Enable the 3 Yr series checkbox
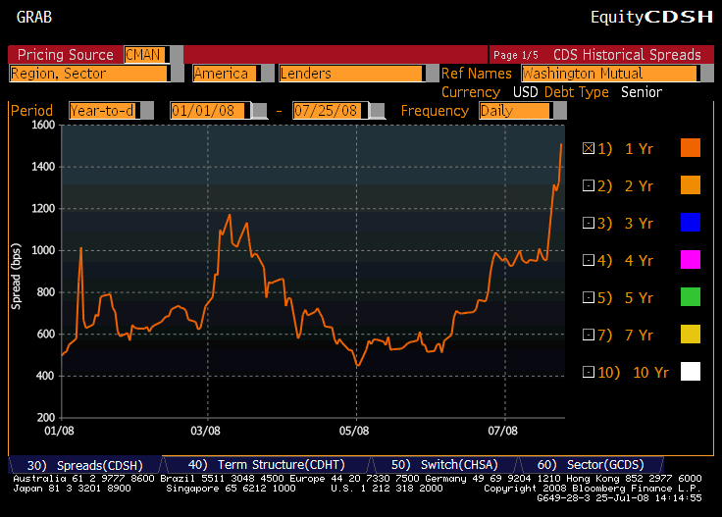Screen dimensions: 722x517 click(x=588, y=223)
